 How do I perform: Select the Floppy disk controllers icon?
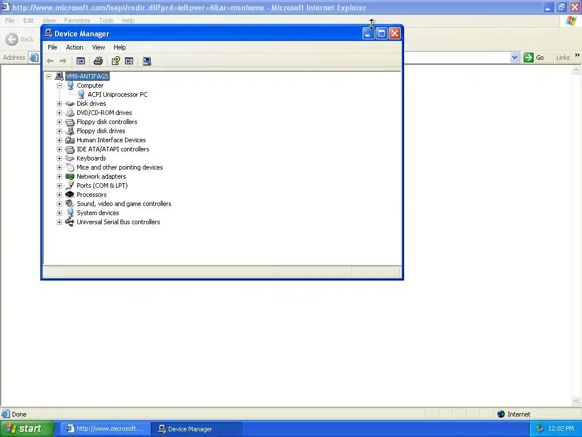tap(70, 122)
